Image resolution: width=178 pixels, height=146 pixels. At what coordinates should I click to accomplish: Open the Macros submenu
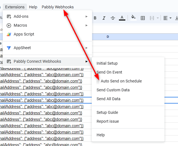tap(47, 25)
